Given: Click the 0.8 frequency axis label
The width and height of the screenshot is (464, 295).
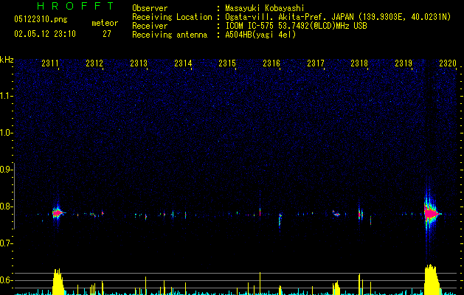Looking at the screenshot, I should [x=6, y=206].
